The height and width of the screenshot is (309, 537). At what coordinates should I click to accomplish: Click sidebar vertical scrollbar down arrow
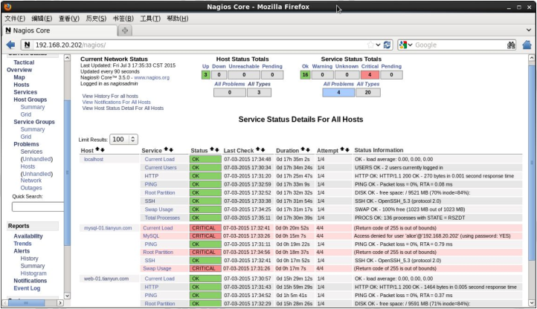67,296
